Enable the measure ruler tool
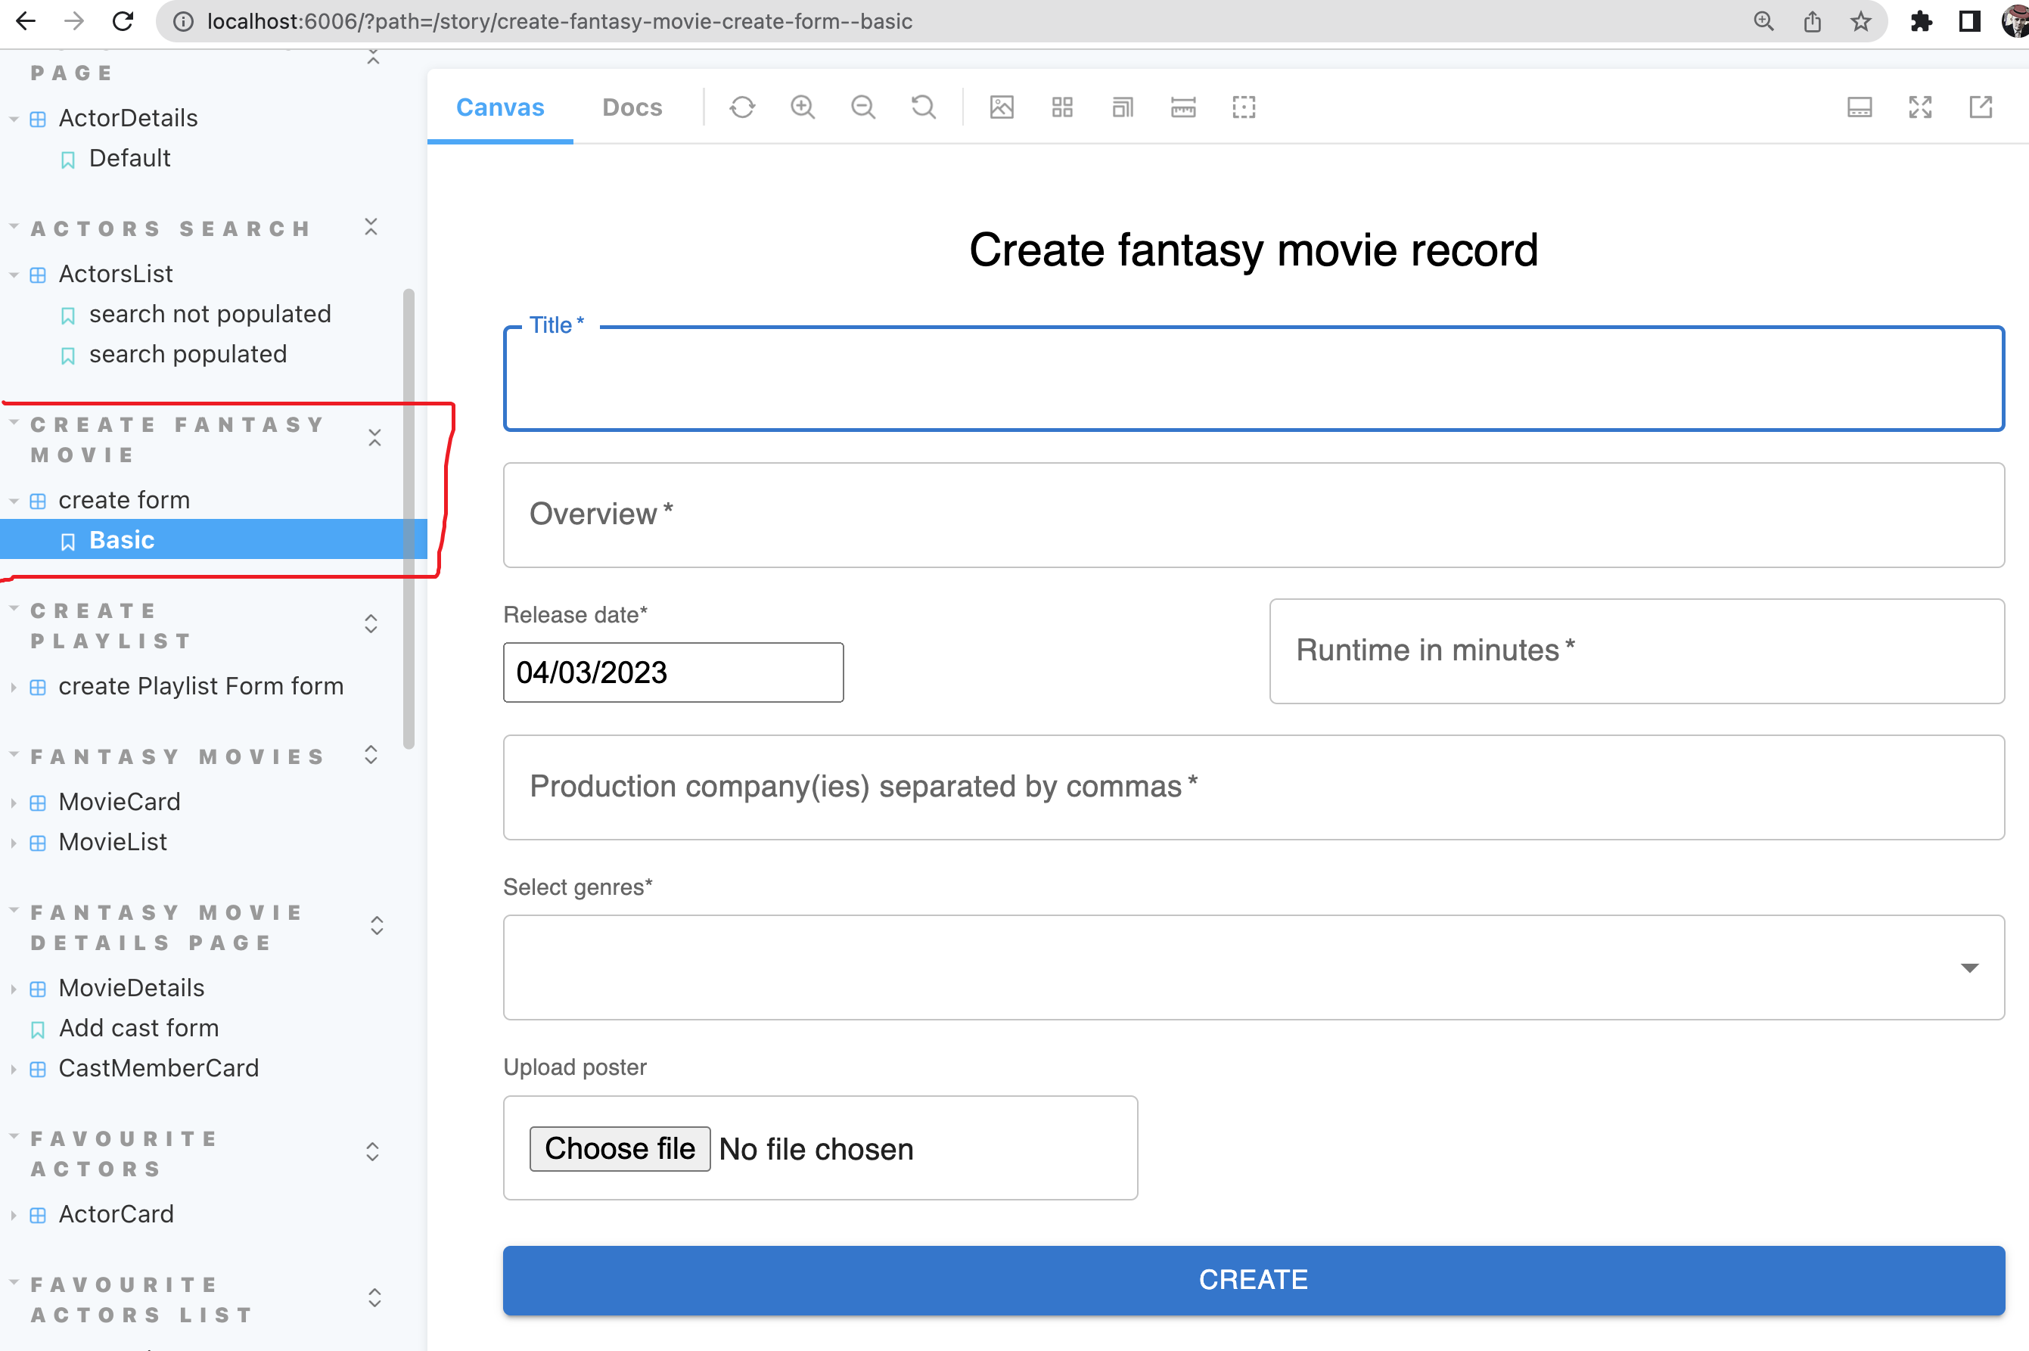The height and width of the screenshot is (1351, 2029). (x=1183, y=107)
